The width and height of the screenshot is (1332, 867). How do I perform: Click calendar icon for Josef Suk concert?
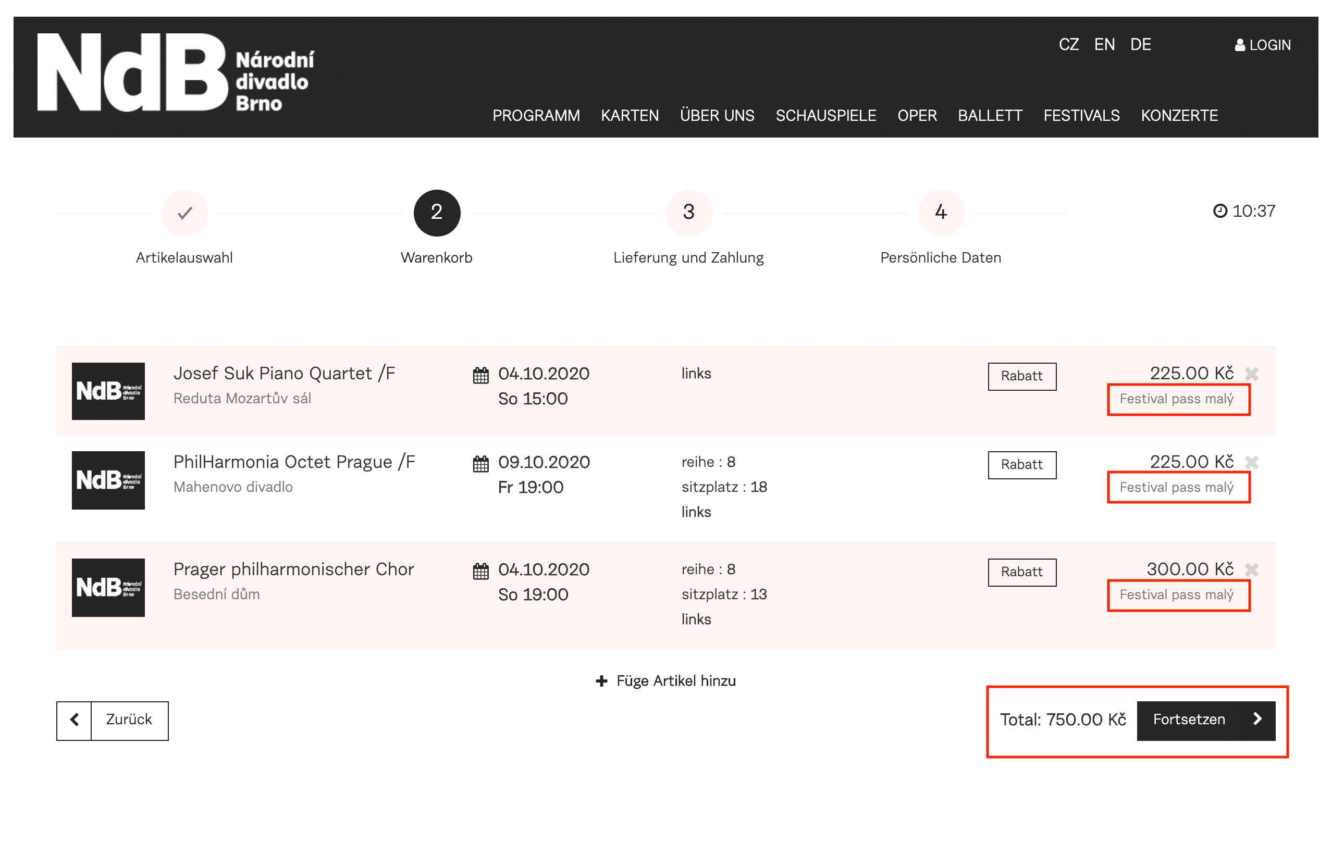[481, 375]
